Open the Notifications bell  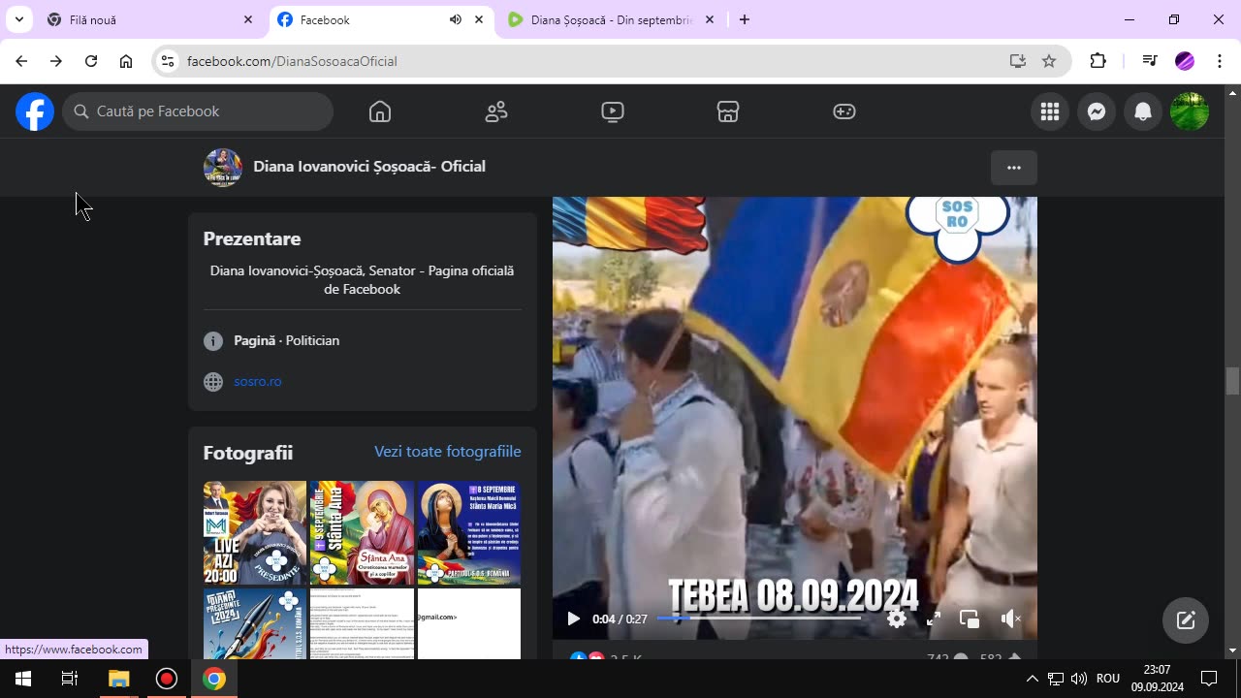coord(1143,111)
